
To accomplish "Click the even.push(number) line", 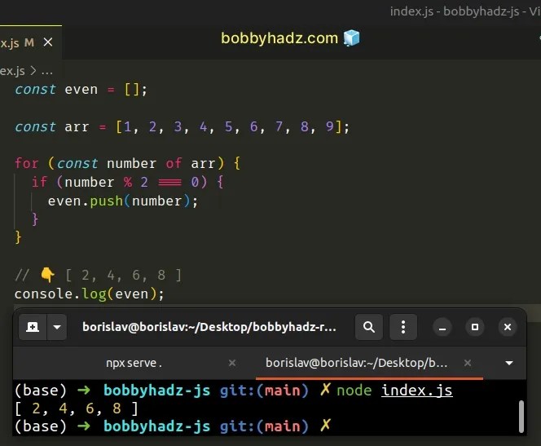I will (x=123, y=201).
